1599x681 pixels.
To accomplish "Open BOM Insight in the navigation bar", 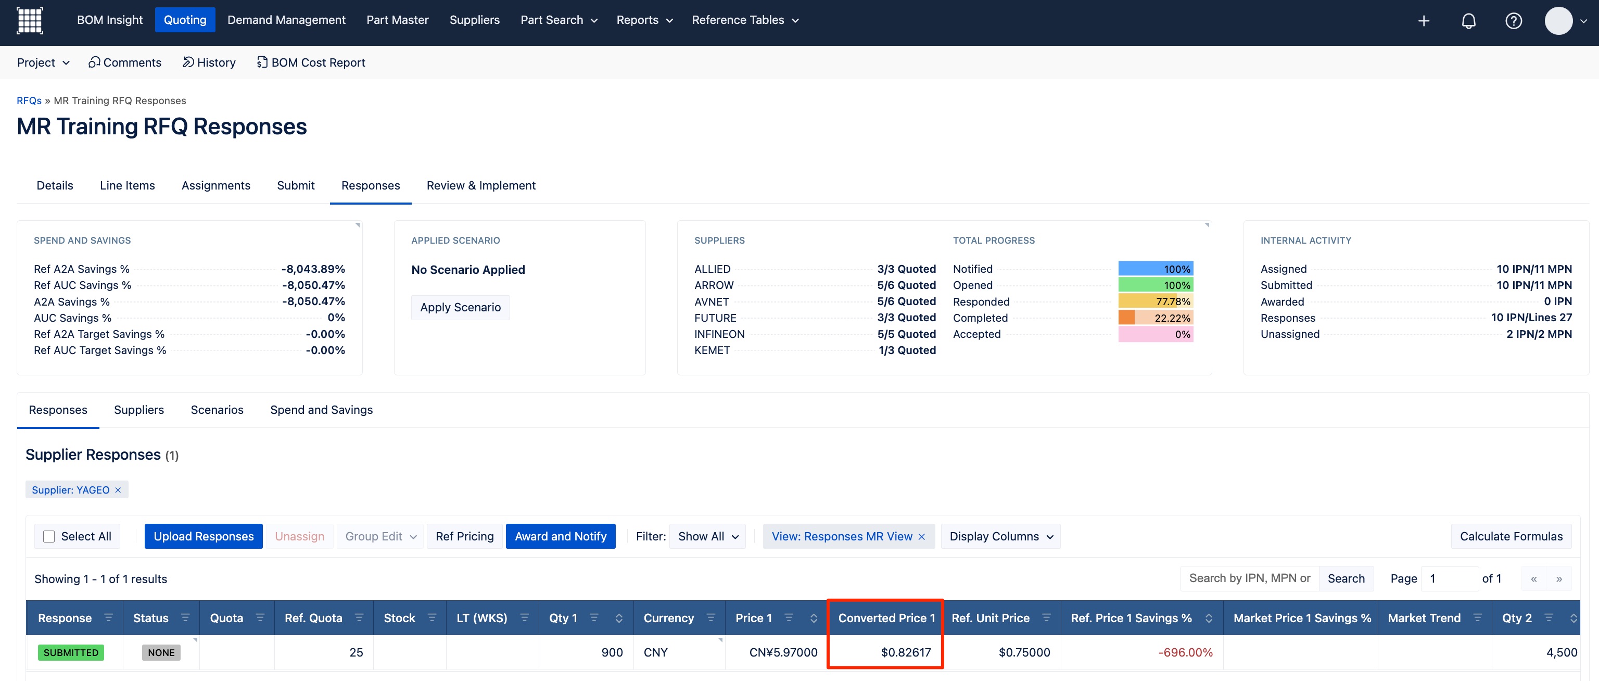I will tap(110, 20).
